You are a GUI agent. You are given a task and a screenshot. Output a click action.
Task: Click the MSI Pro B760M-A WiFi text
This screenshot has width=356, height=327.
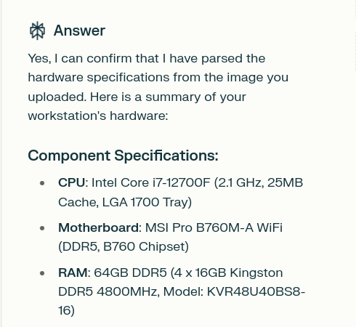click(214, 227)
